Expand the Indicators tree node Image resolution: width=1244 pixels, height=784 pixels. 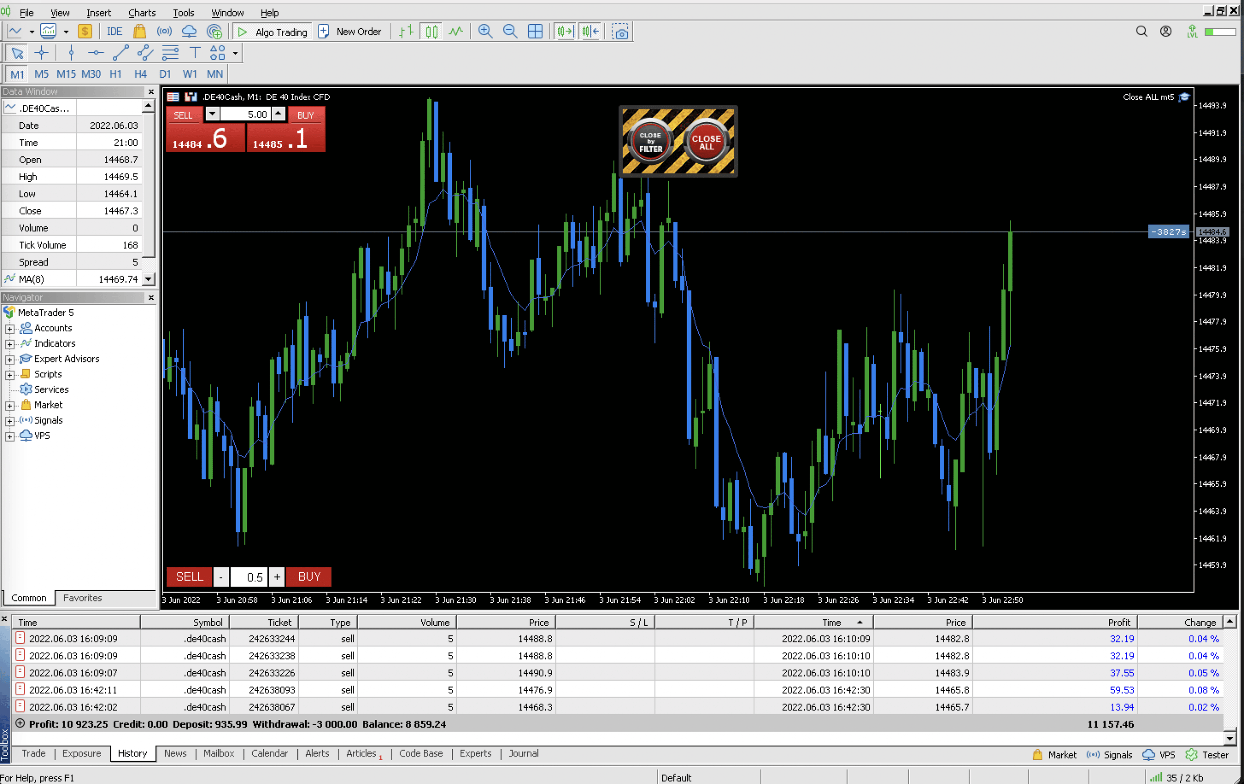tap(9, 343)
